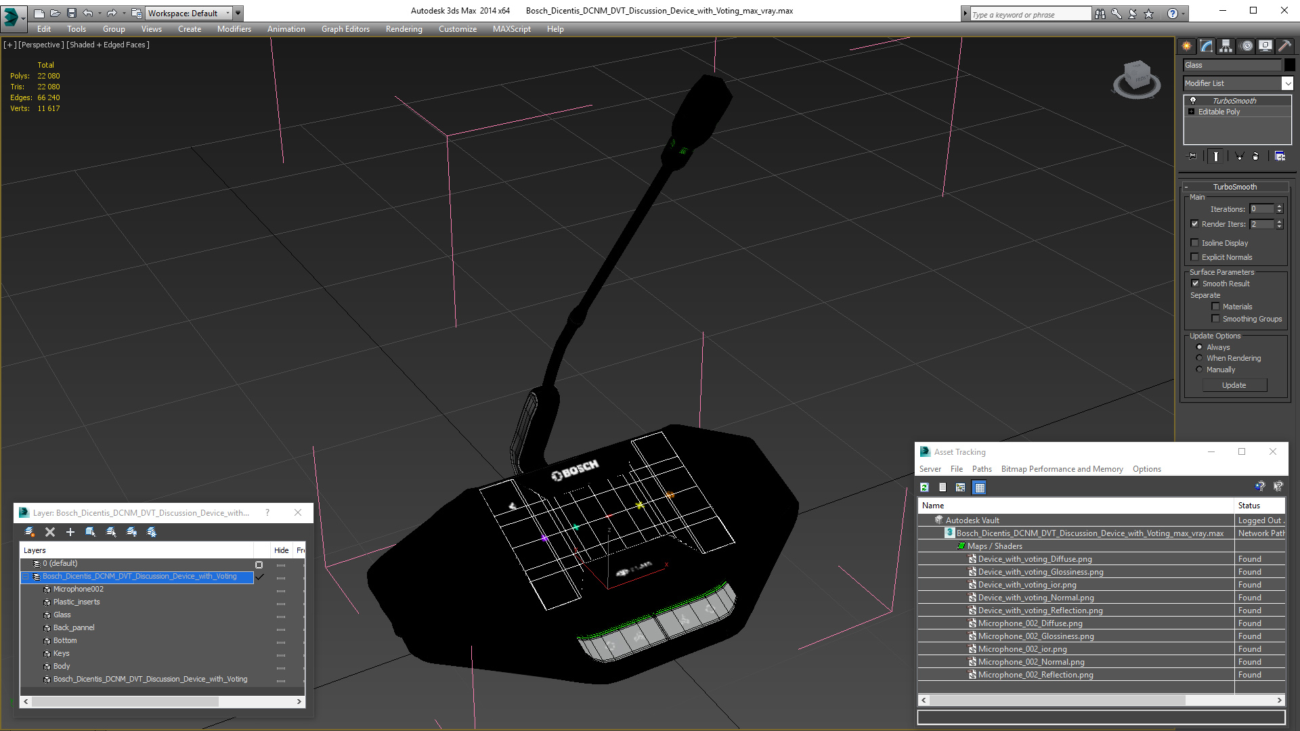
Task: Expand Editable Poly sub-objects
Action: [1191, 112]
